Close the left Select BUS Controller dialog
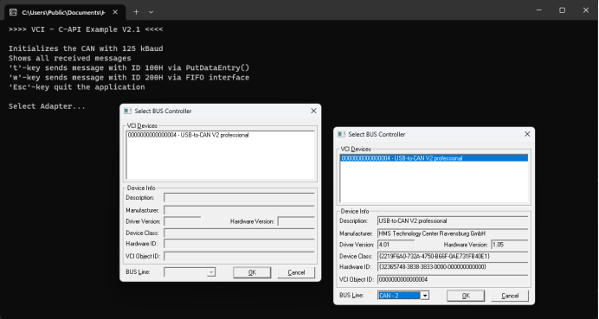599x319 pixels. point(313,111)
